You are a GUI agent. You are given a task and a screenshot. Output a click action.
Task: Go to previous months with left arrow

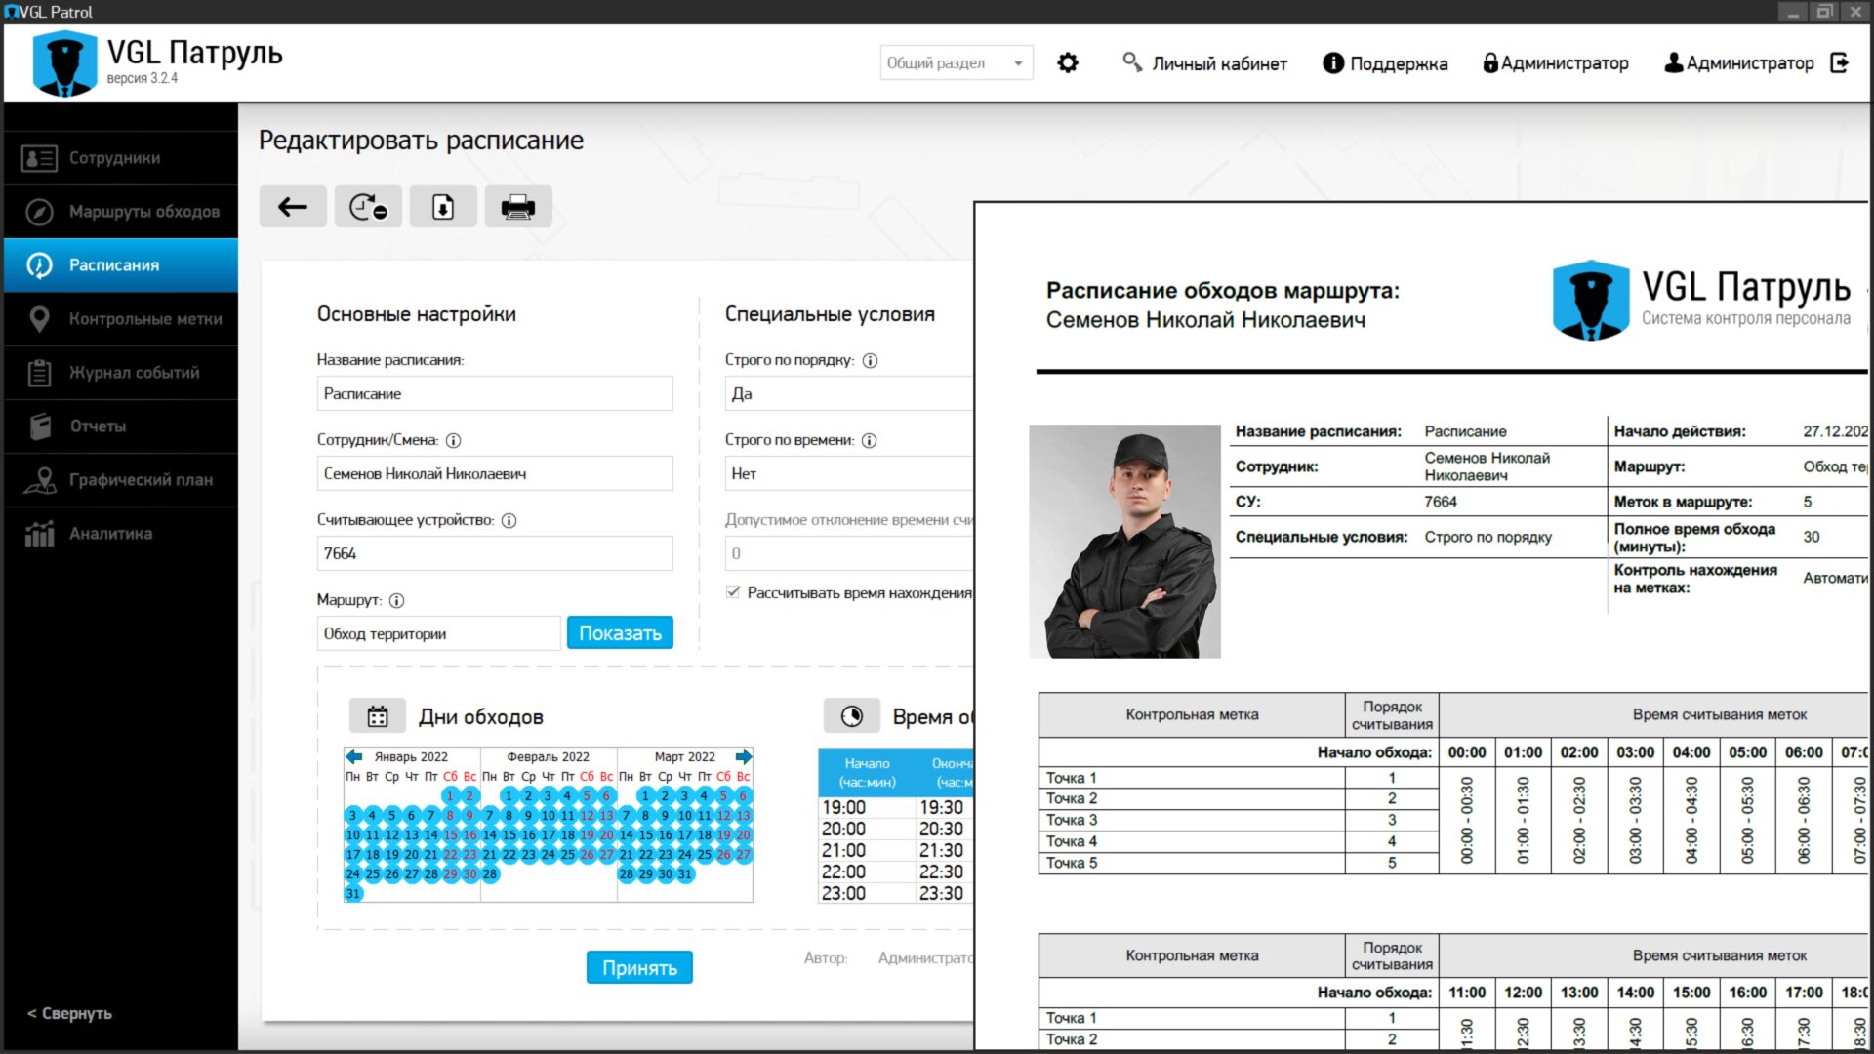[x=354, y=756]
